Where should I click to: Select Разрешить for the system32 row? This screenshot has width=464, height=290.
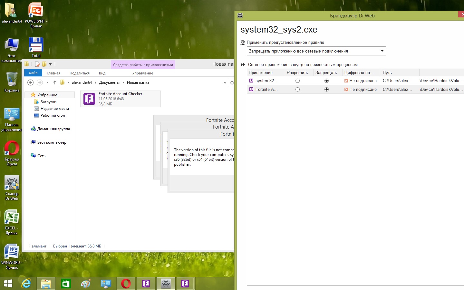coord(297,81)
